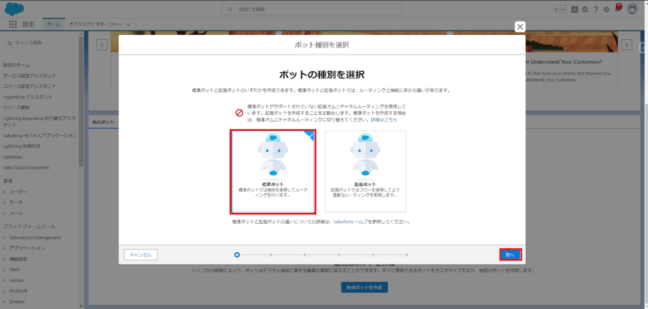Open the help question mark icon
648x309 pixels.
[595, 9]
